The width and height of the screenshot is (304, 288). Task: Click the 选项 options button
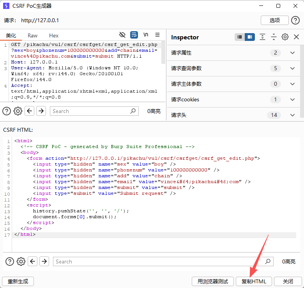275,20
